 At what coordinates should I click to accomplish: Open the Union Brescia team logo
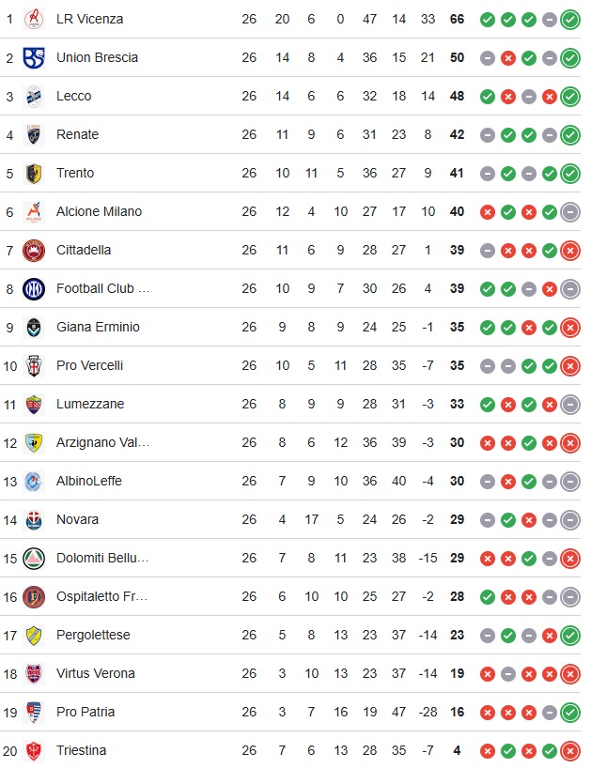pos(34,57)
